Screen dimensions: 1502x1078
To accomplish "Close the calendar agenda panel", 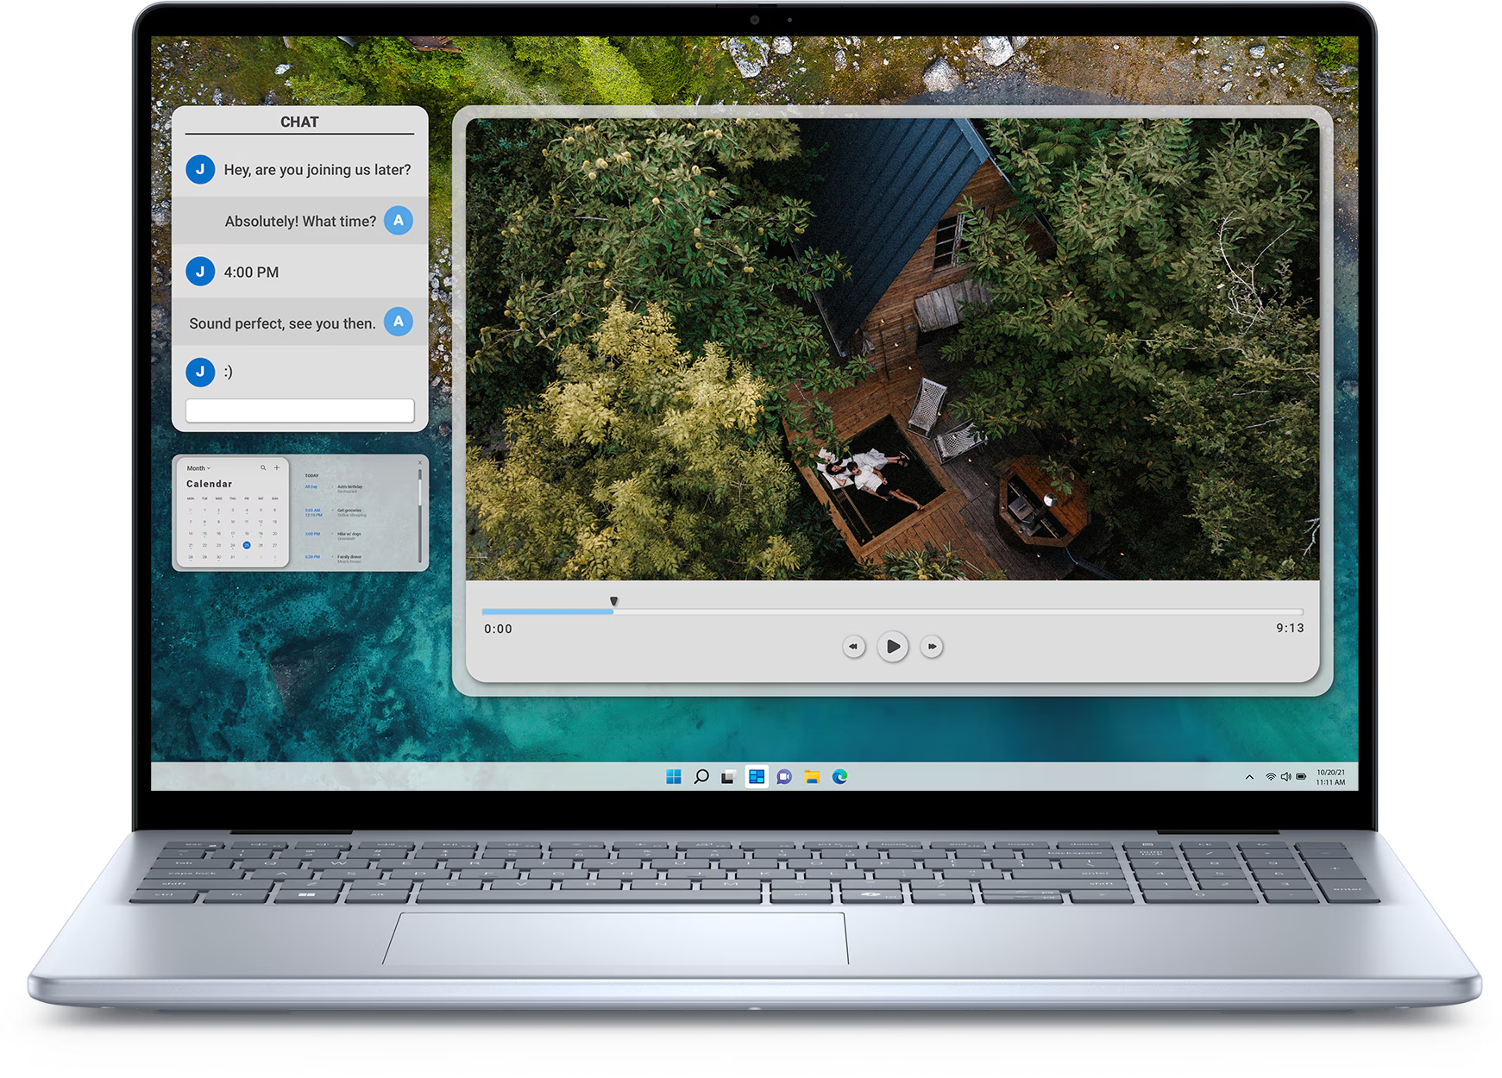I will (x=420, y=463).
